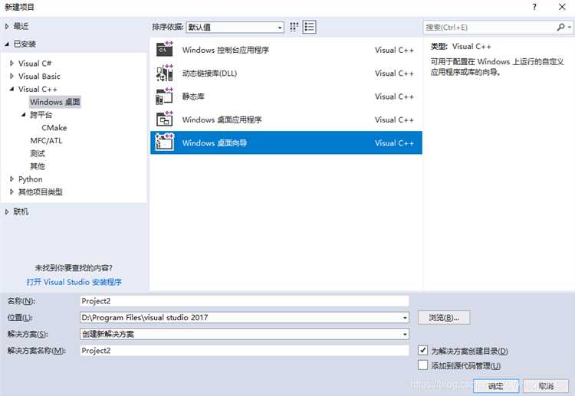Close the new project dialog
The image size is (575, 396).
pos(562,7)
